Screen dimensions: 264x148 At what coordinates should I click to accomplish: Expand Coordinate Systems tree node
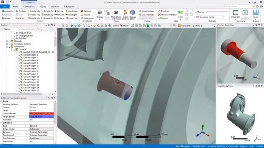(7, 44)
